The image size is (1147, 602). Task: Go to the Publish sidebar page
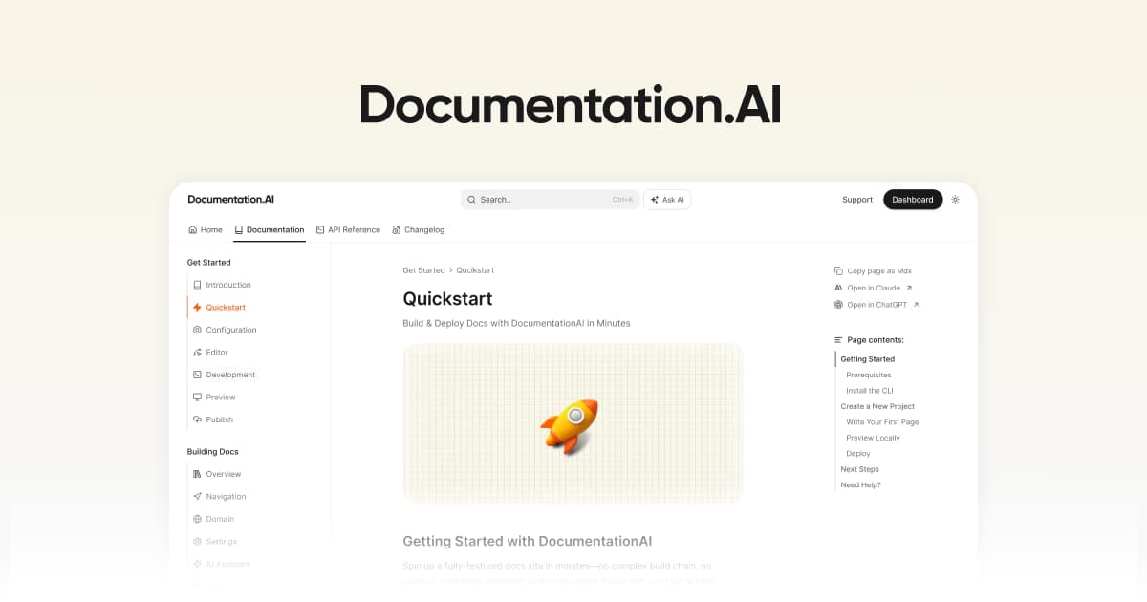pos(219,419)
